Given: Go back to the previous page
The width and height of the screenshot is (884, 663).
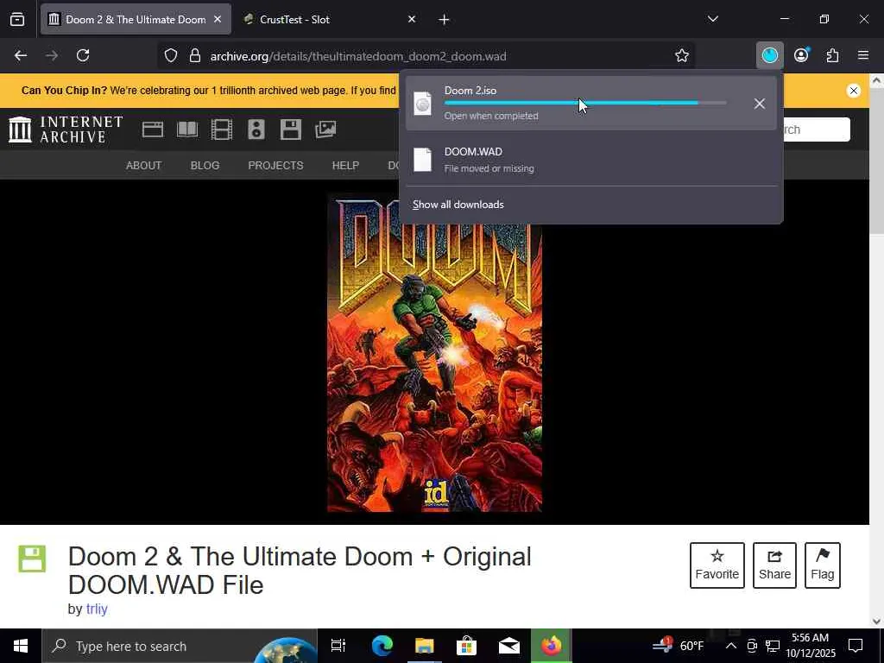Looking at the screenshot, I should (x=21, y=55).
